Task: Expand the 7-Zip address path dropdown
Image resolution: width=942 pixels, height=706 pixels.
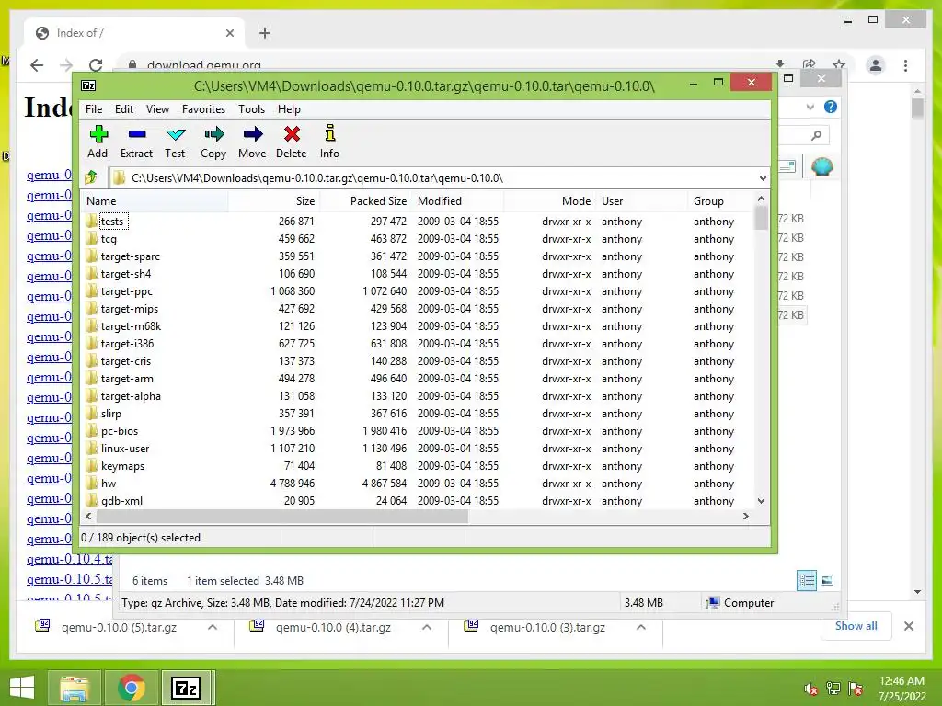Action: click(x=763, y=178)
